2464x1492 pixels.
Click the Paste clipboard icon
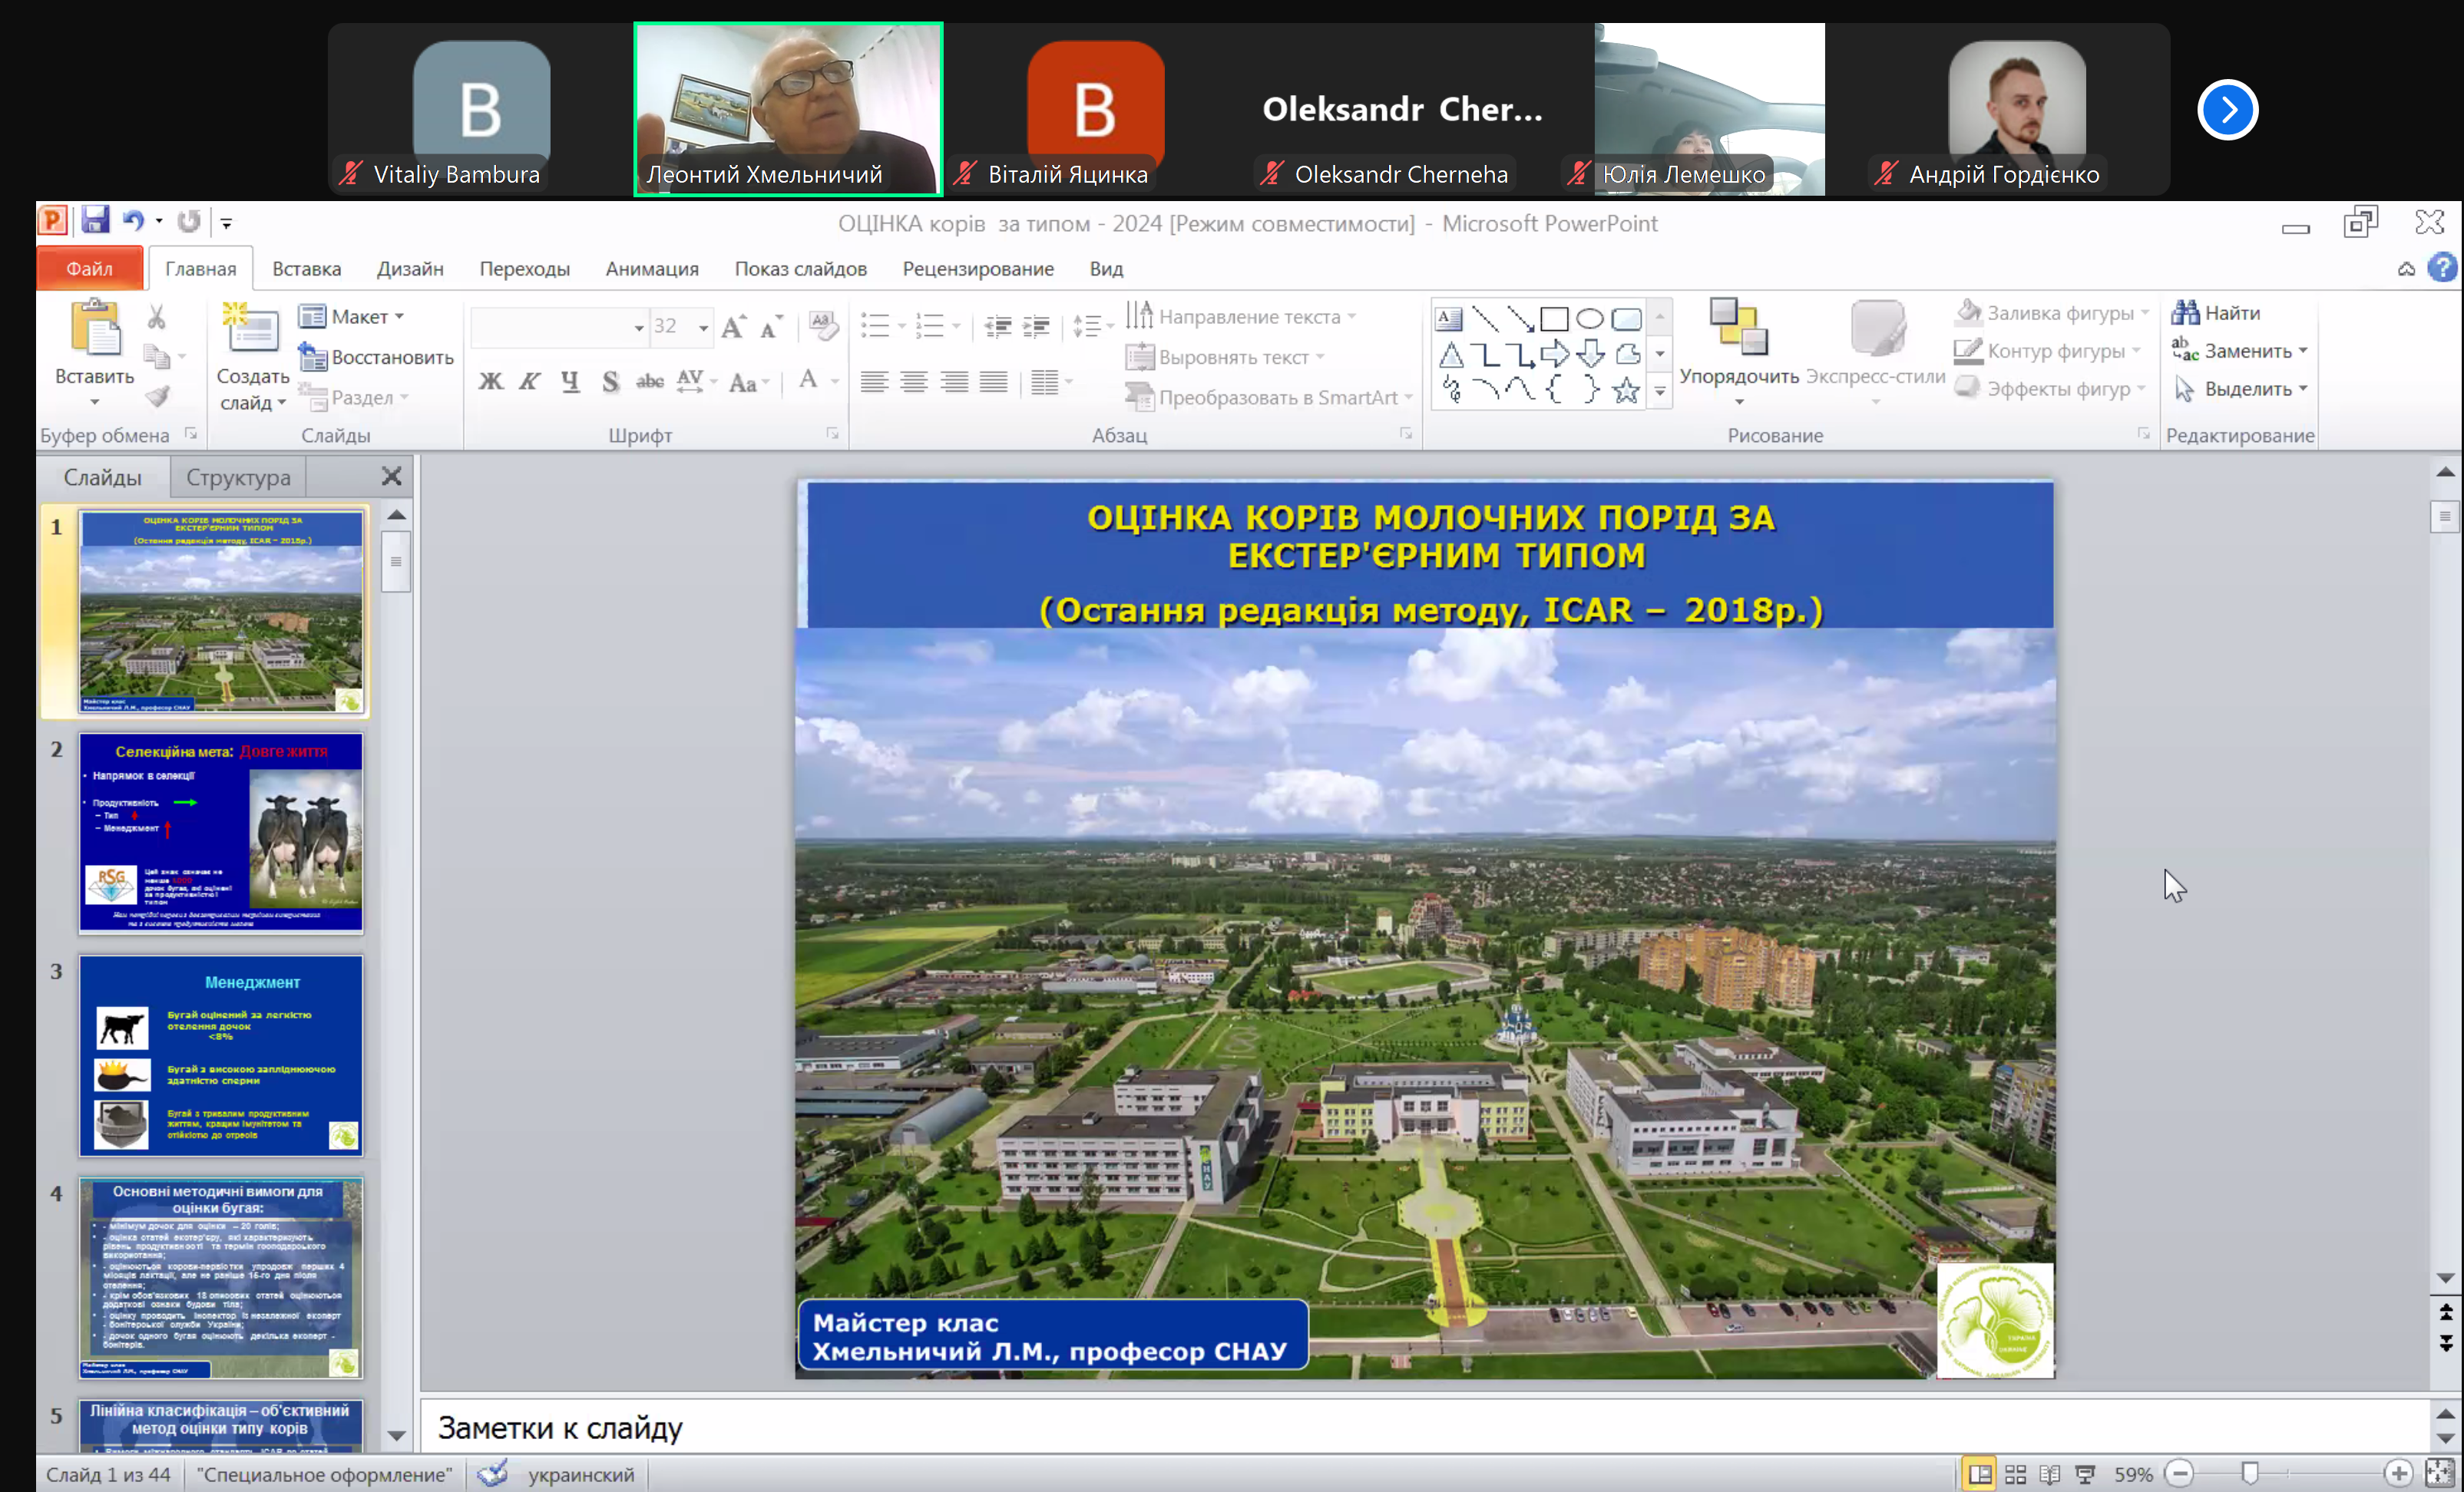point(95,328)
